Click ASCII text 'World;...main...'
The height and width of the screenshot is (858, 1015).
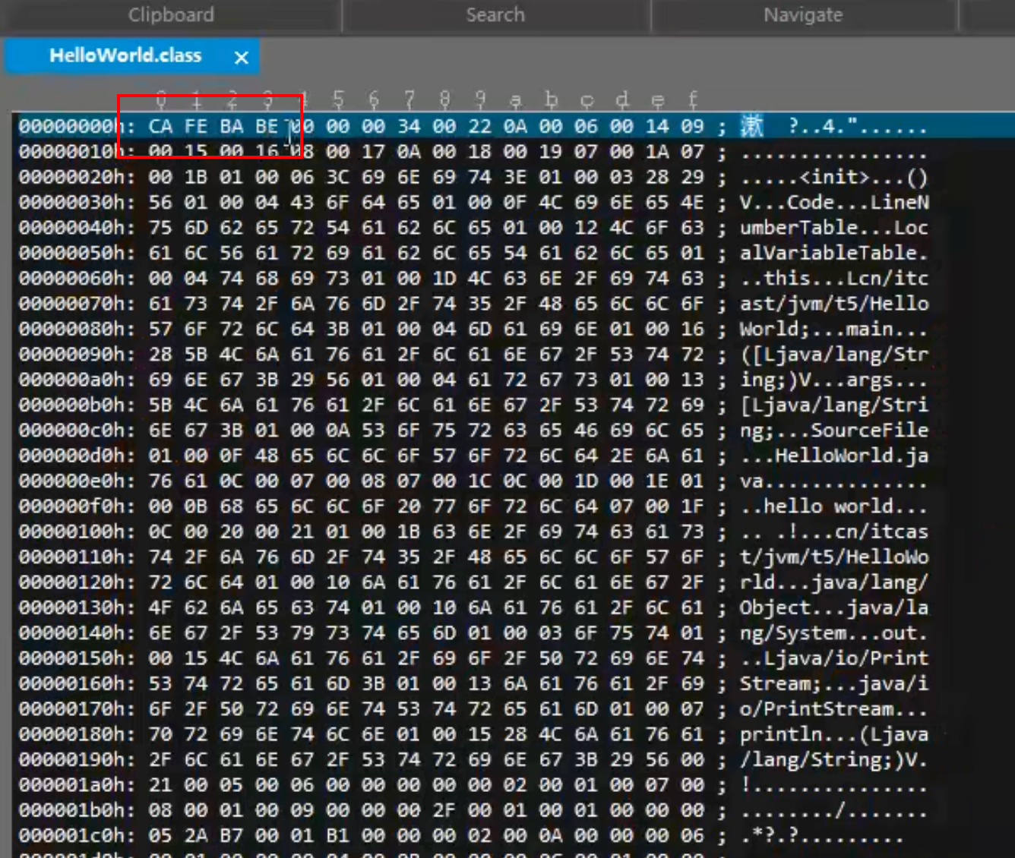pyautogui.click(x=834, y=329)
